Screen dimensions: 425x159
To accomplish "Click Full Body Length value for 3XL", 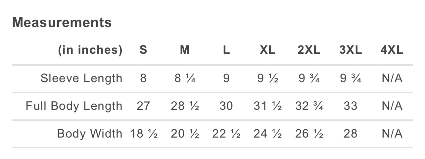I will (x=351, y=106).
